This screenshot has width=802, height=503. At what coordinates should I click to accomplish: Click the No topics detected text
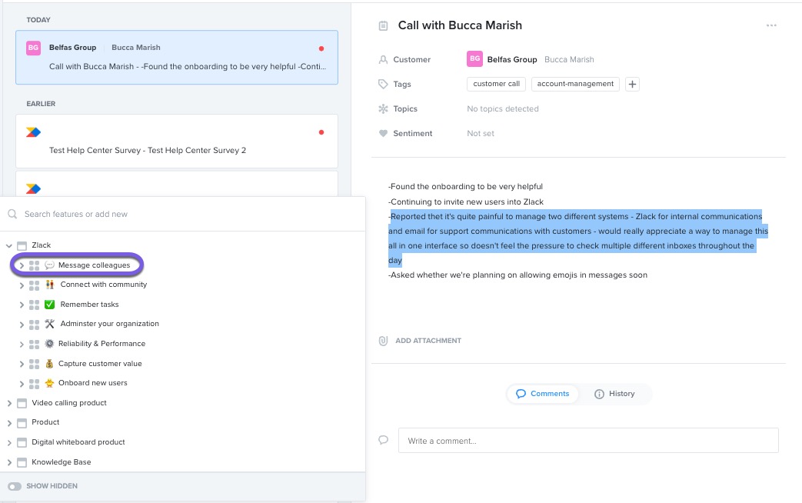(x=503, y=109)
